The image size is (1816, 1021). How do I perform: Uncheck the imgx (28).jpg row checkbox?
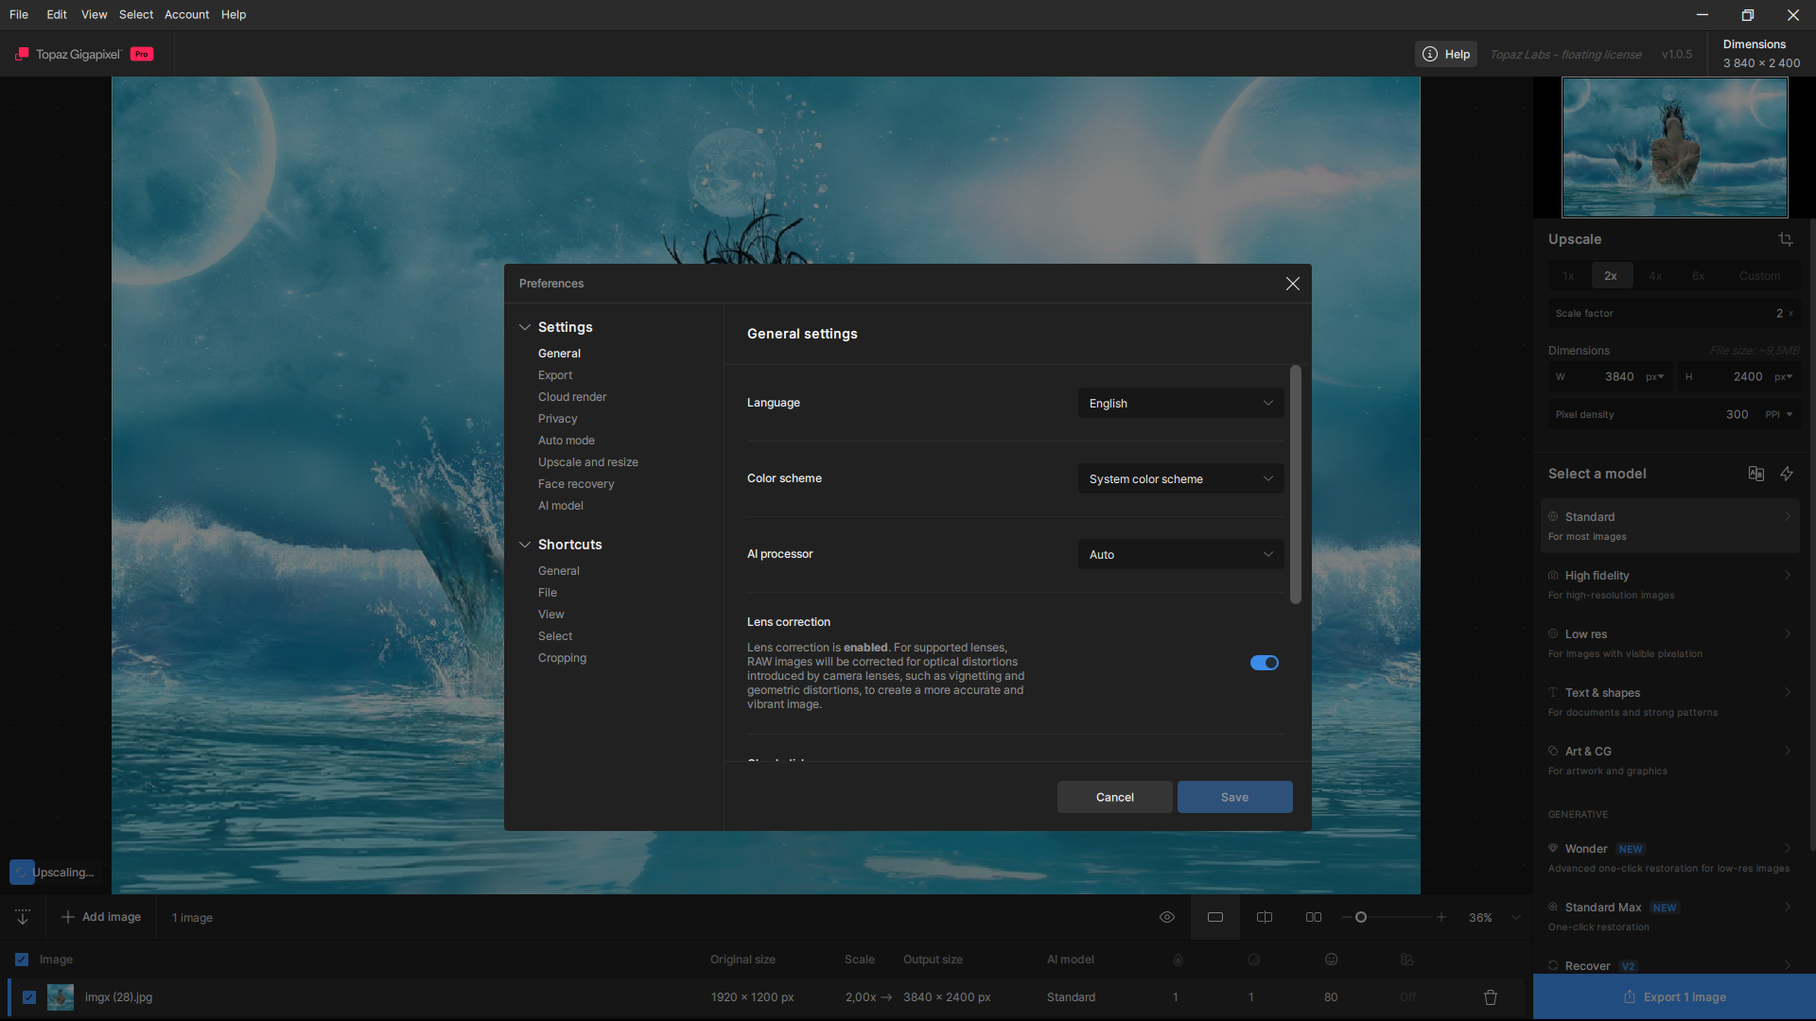click(29, 997)
